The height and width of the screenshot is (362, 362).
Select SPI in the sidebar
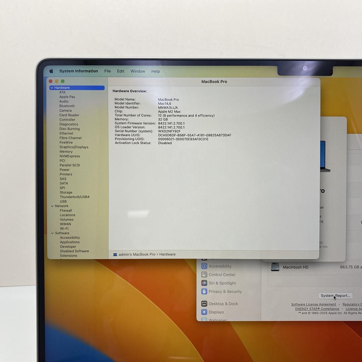[x=62, y=188]
